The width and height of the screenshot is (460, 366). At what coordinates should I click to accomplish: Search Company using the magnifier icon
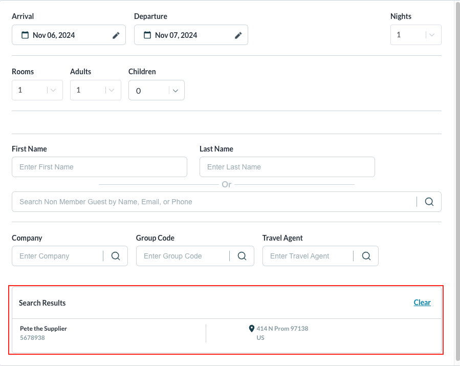click(116, 256)
